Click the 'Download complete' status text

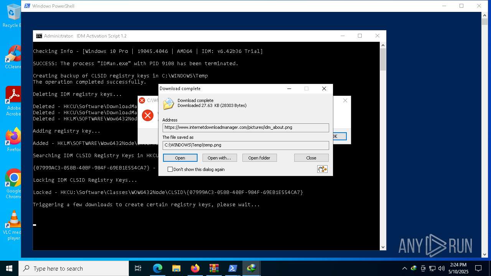[x=195, y=100]
